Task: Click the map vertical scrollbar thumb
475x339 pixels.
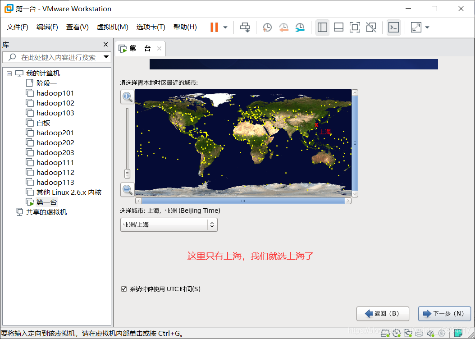Action: pyautogui.click(x=355, y=143)
